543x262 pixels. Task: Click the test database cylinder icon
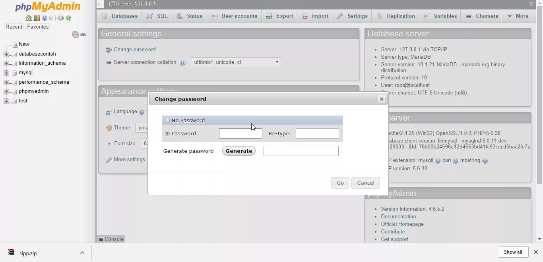(14, 101)
